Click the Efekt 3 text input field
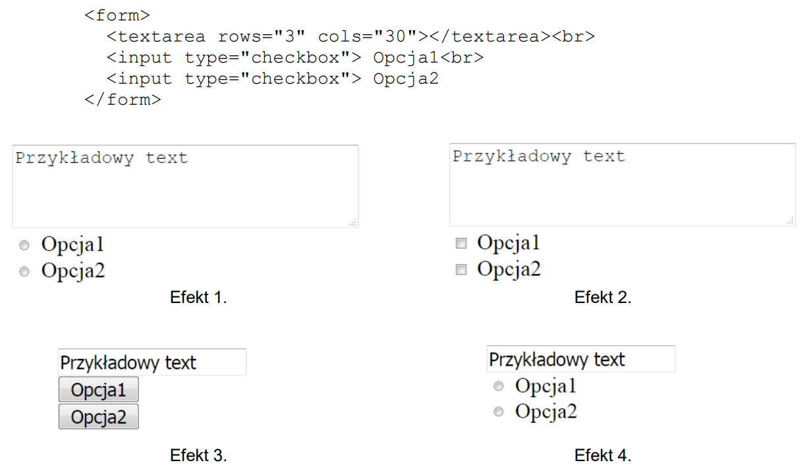This screenshot has width=807, height=471. (152, 362)
